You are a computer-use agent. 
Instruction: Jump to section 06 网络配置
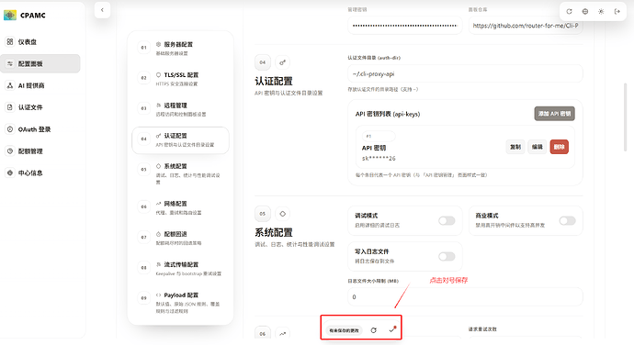(180, 207)
